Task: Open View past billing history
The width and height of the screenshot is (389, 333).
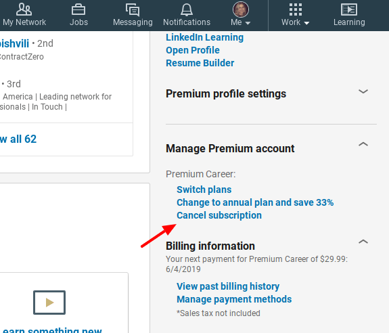Action: click(x=228, y=286)
